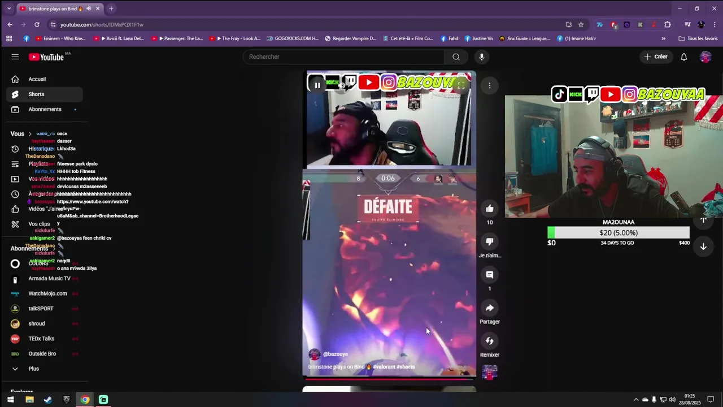Open the Jinx Guide :: League... bookmark
This screenshot has width=723, height=407.
[x=524, y=38]
